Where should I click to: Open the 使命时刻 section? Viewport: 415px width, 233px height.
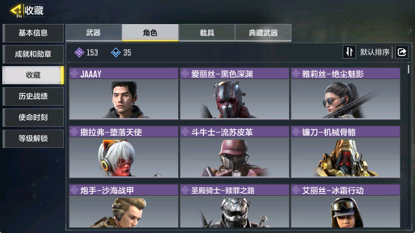(x=33, y=117)
